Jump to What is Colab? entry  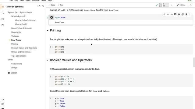[21, 24]
